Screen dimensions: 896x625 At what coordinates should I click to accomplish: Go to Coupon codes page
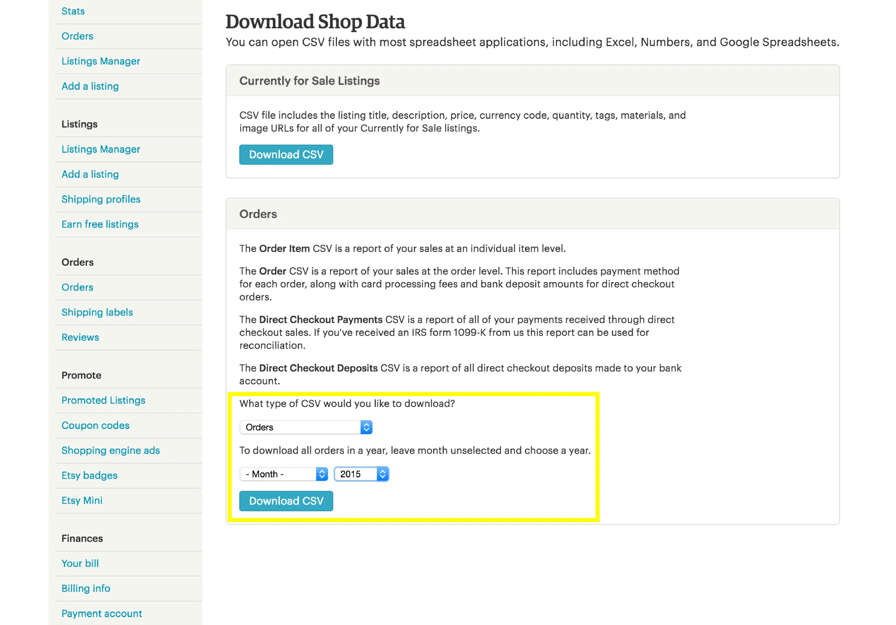pyautogui.click(x=95, y=425)
